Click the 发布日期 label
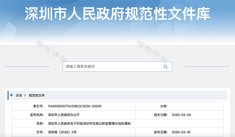 [x=161, y=132]
